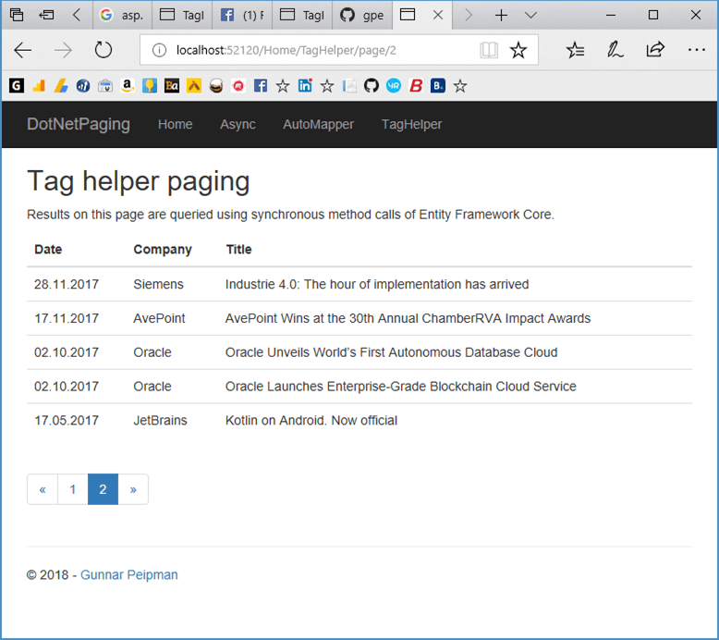Follow the Gunnar Peipman footer link
The image size is (719, 640).
coord(129,574)
